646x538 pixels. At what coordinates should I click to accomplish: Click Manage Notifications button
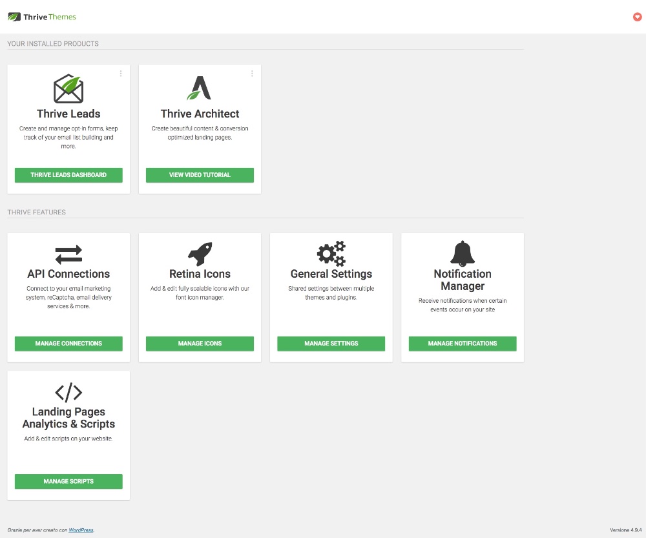tap(463, 344)
